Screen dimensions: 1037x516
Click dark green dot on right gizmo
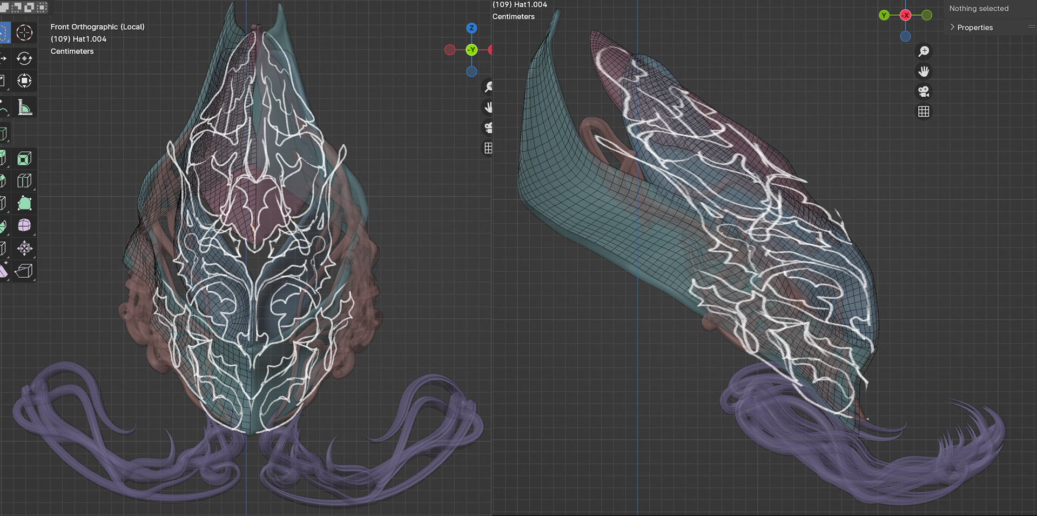[x=927, y=15]
